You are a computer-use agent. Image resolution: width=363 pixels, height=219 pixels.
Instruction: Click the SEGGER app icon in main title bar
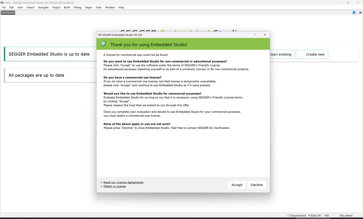[2, 3]
